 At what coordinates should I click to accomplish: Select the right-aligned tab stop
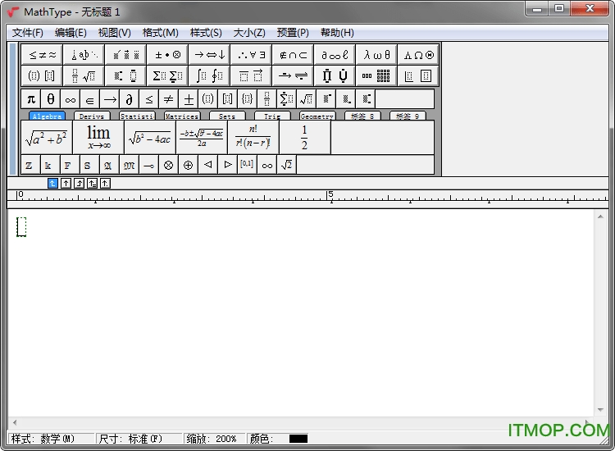click(80, 183)
